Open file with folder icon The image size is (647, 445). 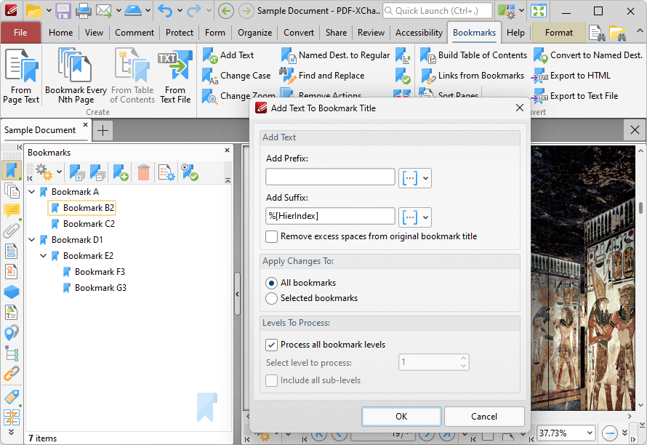coord(34,11)
